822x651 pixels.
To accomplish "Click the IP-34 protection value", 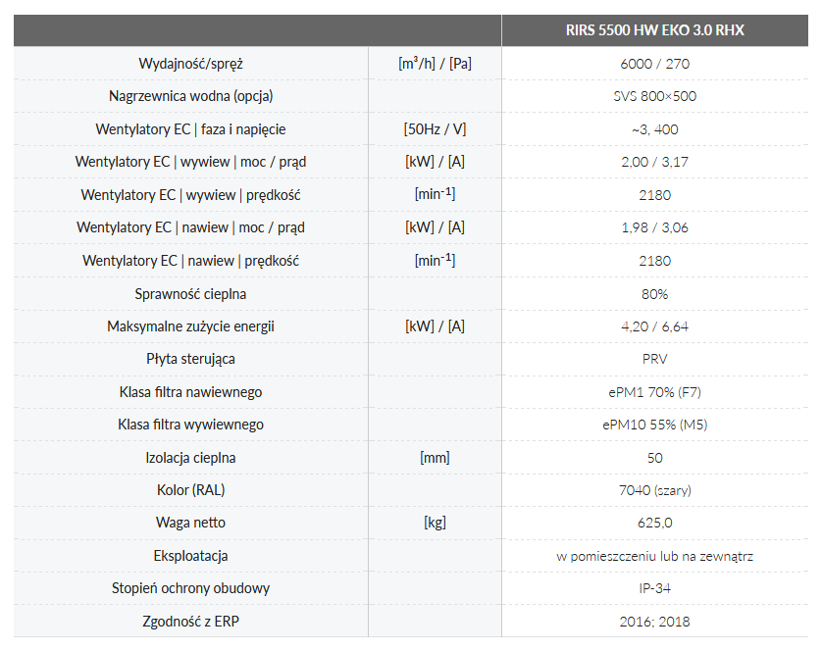I will 655,588.
